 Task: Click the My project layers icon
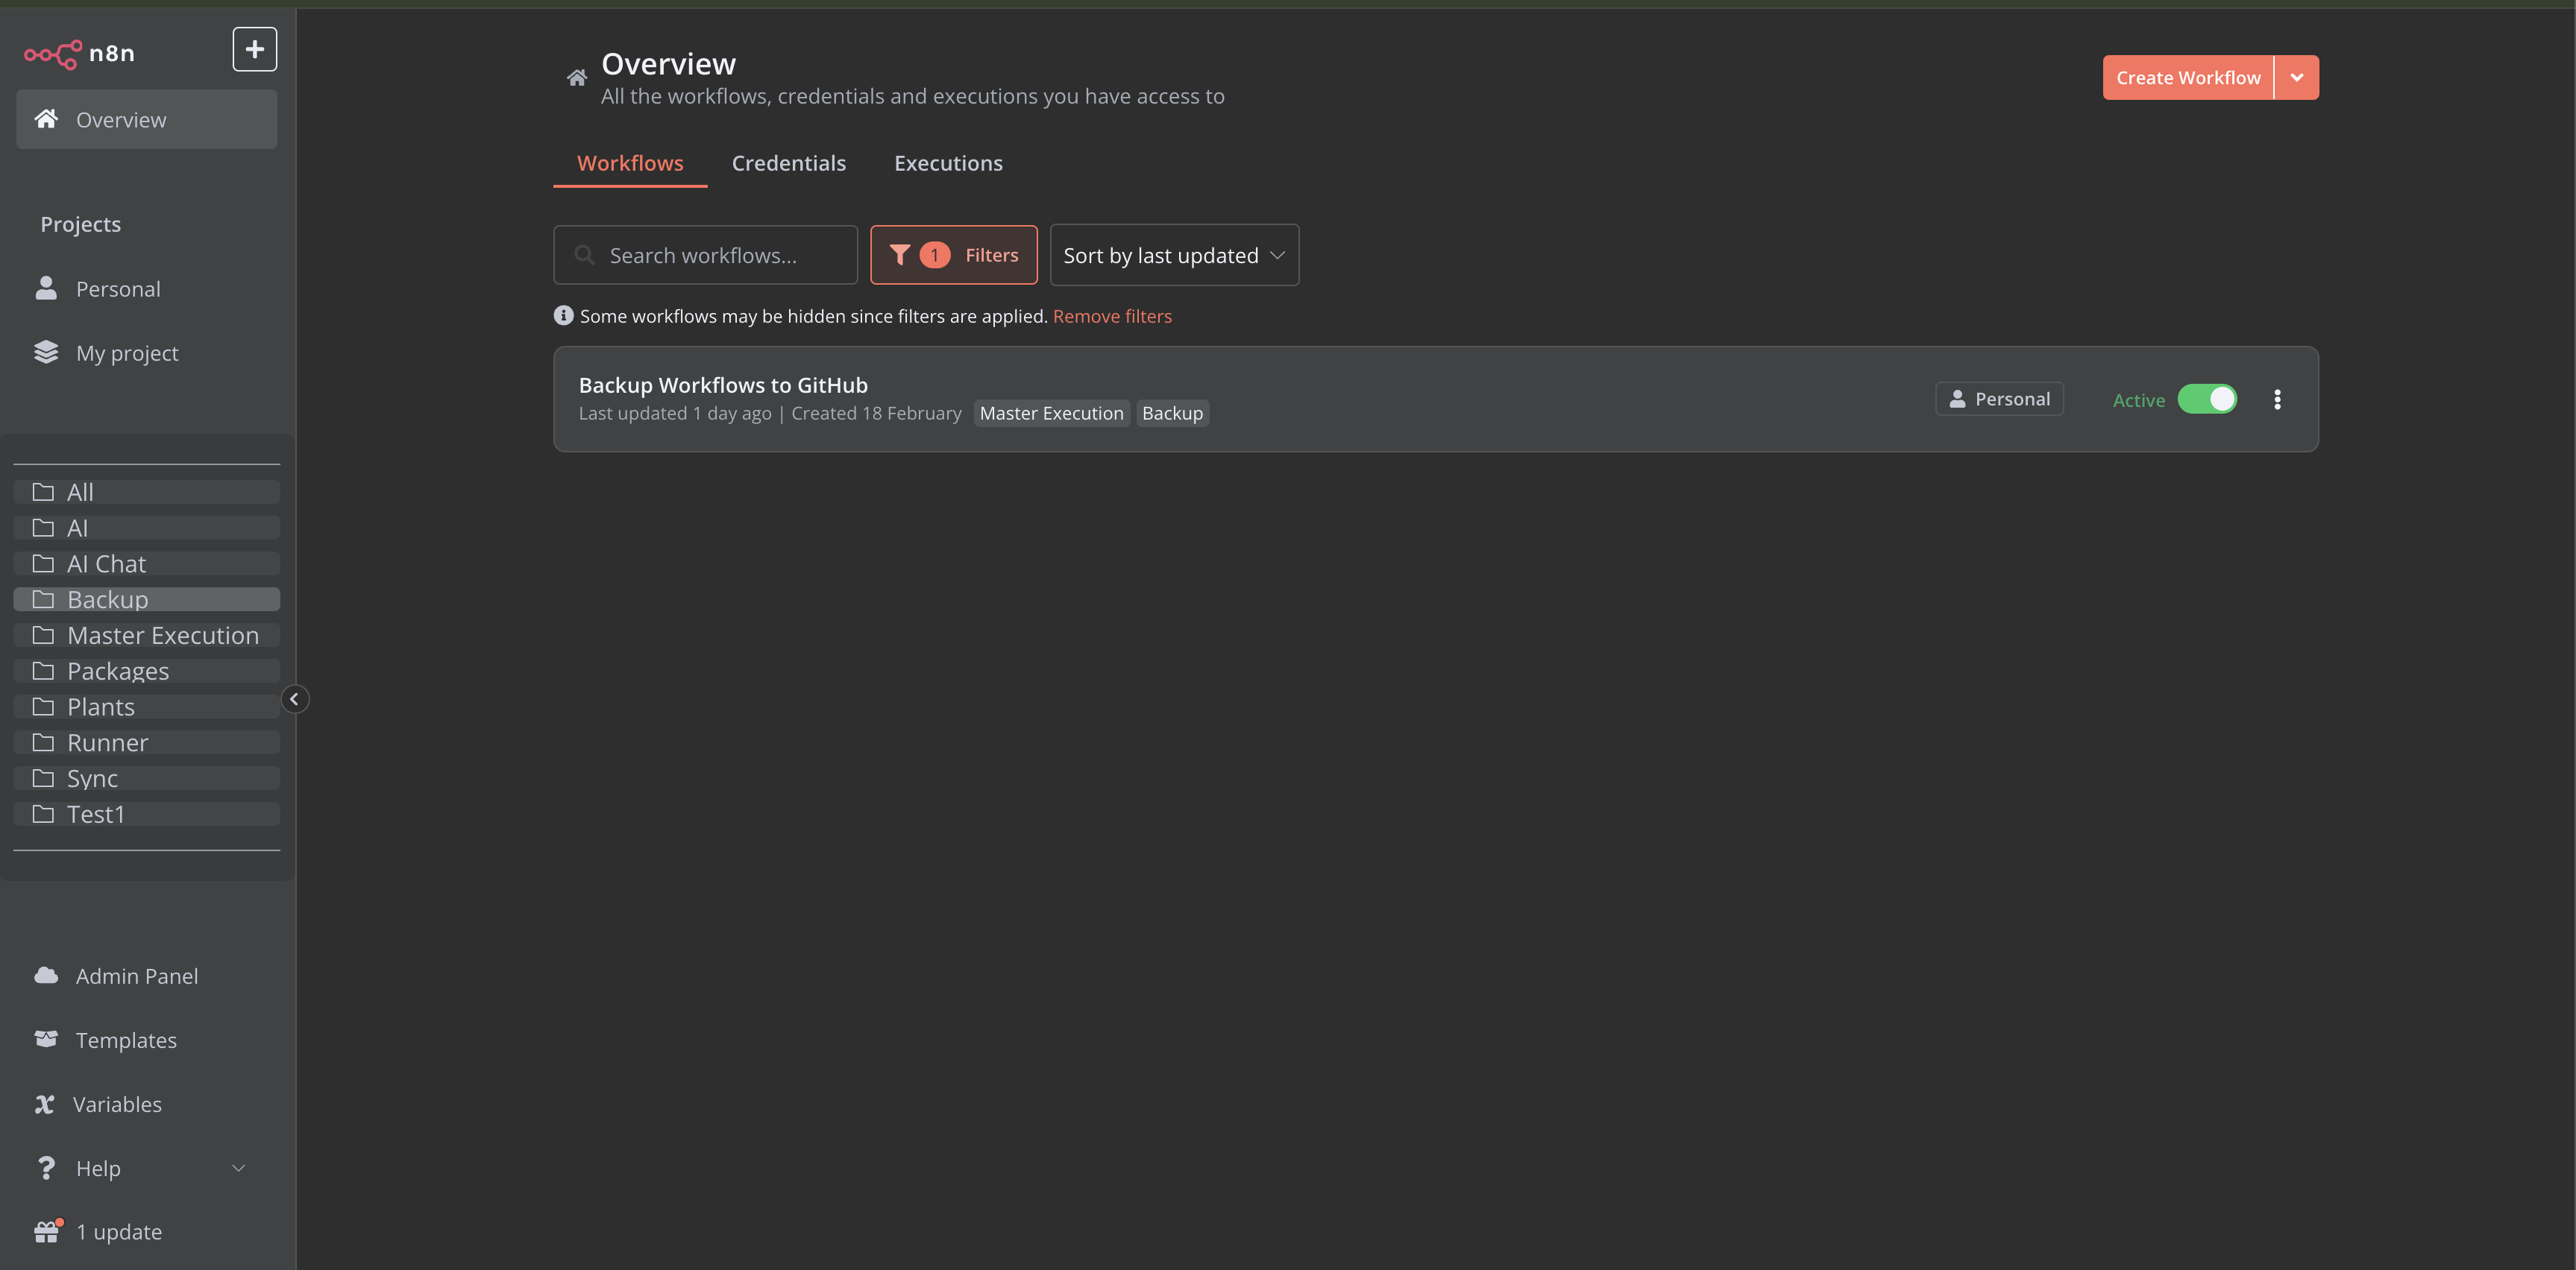45,352
